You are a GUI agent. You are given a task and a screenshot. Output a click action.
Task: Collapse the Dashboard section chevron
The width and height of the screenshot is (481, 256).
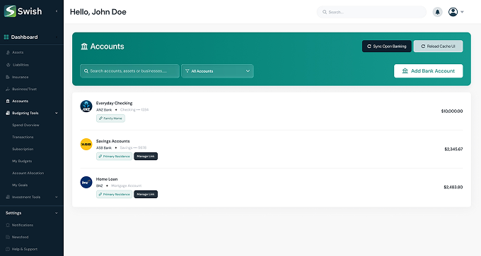57,37
